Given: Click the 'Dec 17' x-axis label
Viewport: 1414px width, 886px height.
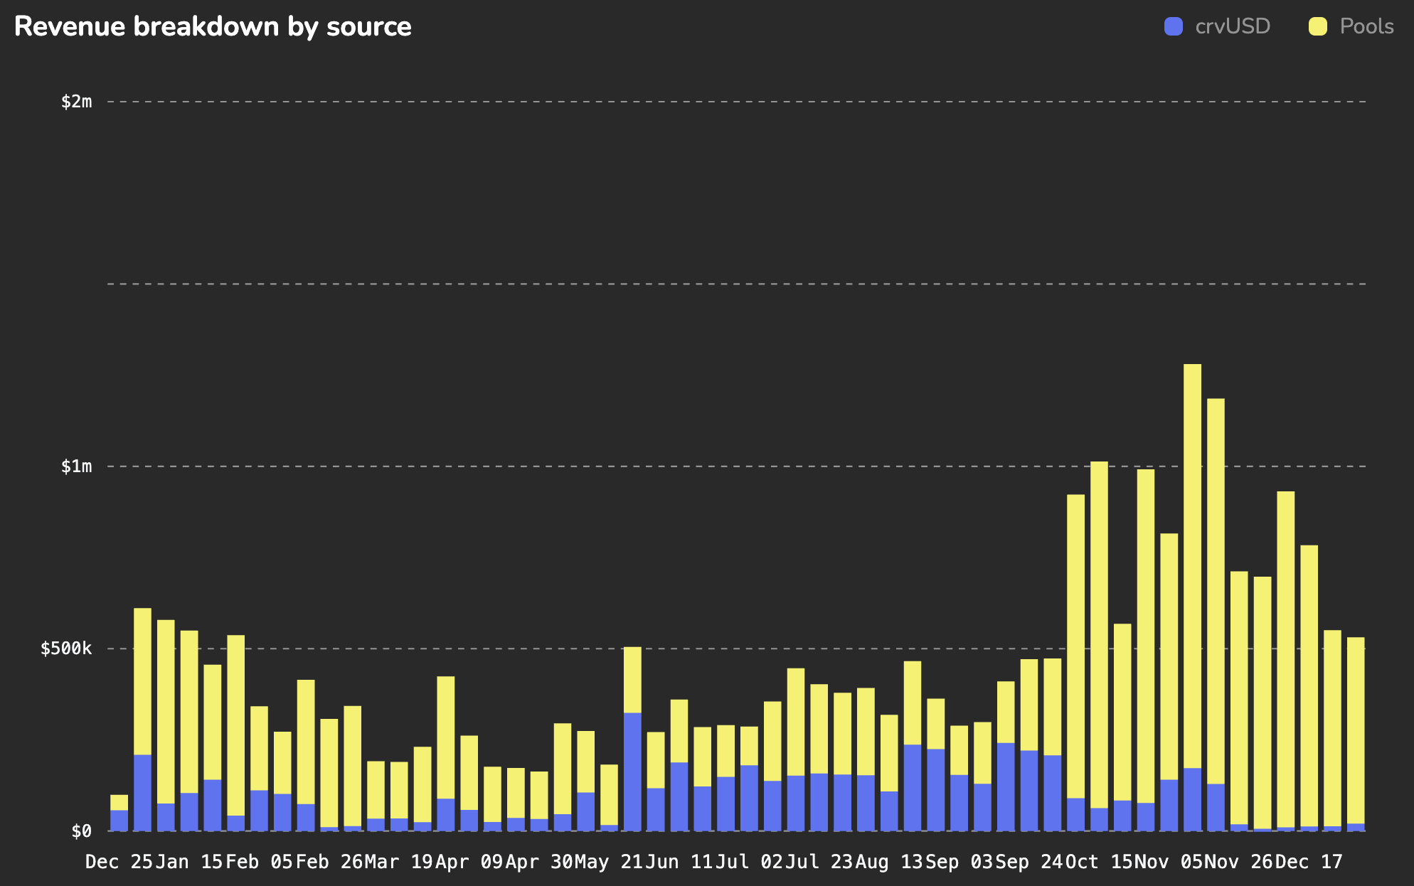Looking at the screenshot, I should (x=1309, y=862).
